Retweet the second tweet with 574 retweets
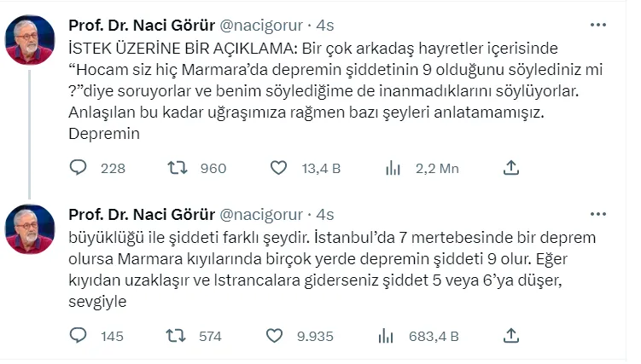This screenshot has width=641, height=364. [x=177, y=335]
